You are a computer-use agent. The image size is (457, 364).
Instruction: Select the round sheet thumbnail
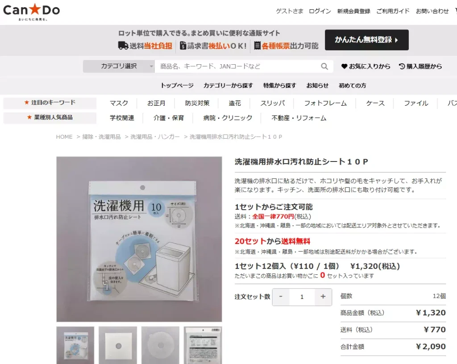[x=160, y=345]
